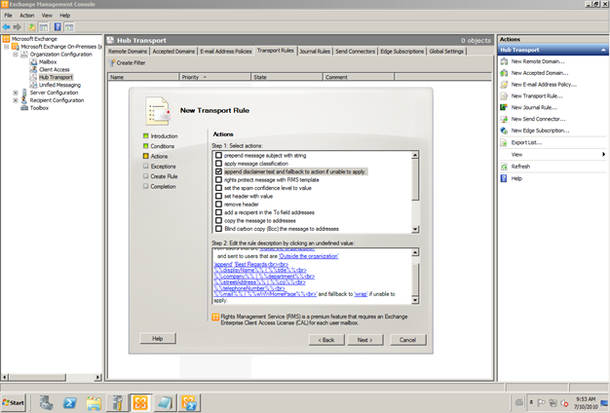Viewport: 610px width, 413px height.
Task: Click the New Edge Subscription action icon
Action: pos(504,131)
